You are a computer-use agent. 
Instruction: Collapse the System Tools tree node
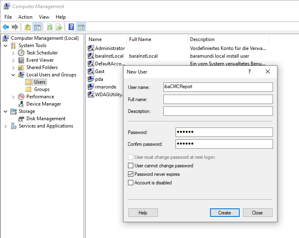(x=6, y=45)
